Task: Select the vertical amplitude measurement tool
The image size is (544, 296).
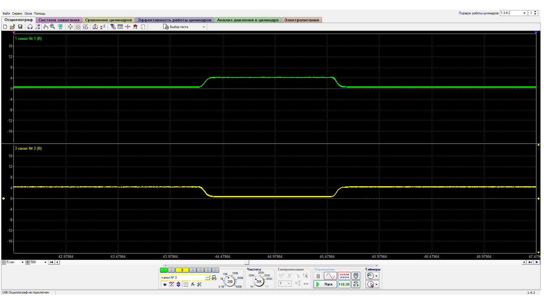Action: click(38, 27)
